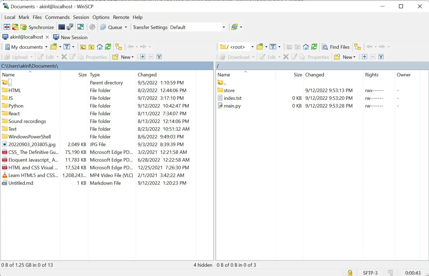Image resolution: width=429 pixels, height=276 pixels.
Task: Open the Files menu
Action: [x=37, y=17]
